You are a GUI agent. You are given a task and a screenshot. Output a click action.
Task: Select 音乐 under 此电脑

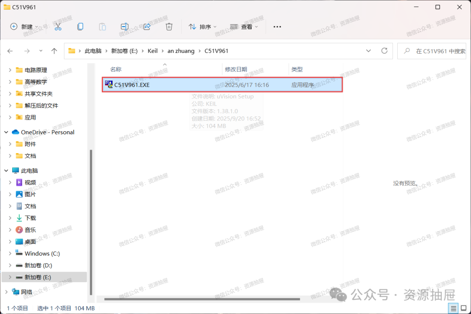tap(31, 230)
